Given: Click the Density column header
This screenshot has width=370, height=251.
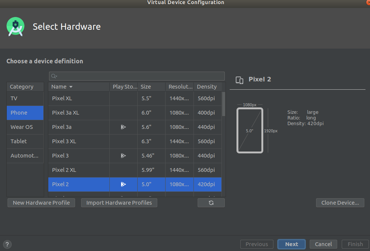Looking at the screenshot, I should (x=208, y=87).
